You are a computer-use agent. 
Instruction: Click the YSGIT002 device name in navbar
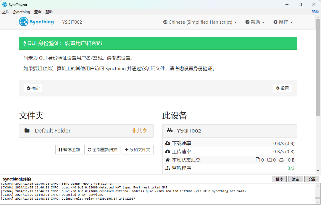pyautogui.click(x=72, y=22)
